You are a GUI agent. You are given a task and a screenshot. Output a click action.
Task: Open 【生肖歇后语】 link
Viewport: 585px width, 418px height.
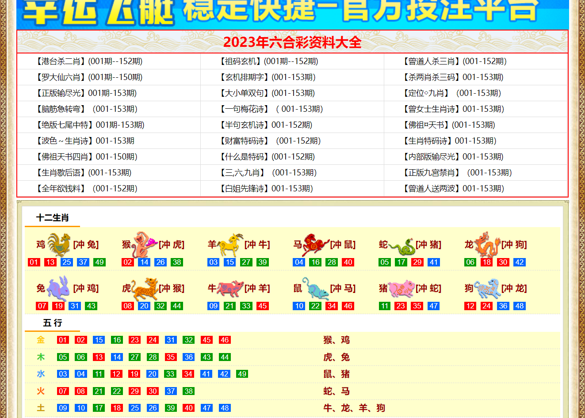[x=83, y=173]
